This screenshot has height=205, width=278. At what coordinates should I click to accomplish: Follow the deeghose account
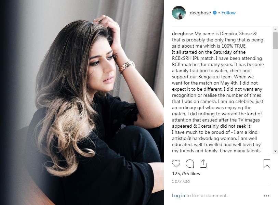228,13
